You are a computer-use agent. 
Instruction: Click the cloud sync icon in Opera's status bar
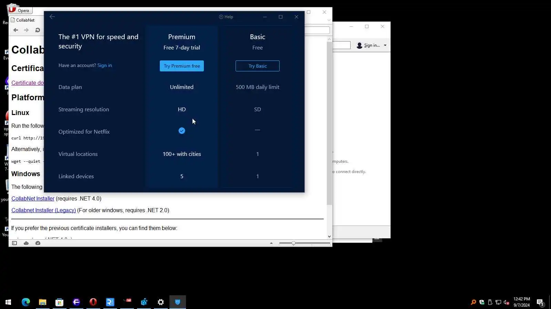26,243
